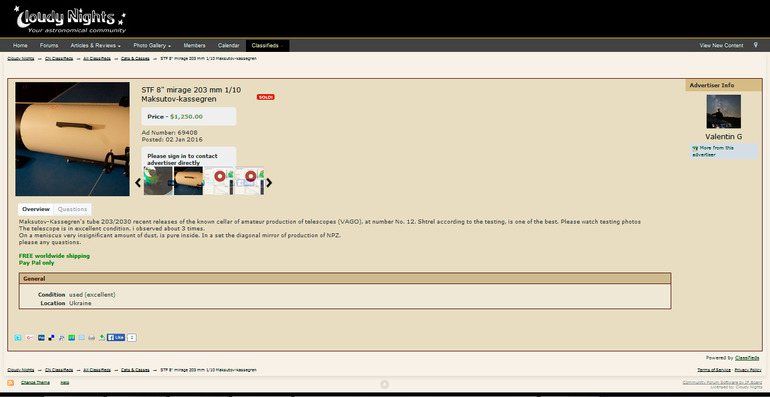Screen dimensions: 770x397
Task: Click View New Content
Action: (721, 46)
